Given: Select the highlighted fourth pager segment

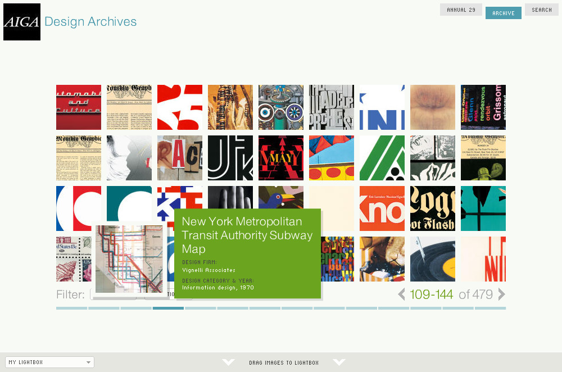Looking at the screenshot, I should tap(168, 308).
